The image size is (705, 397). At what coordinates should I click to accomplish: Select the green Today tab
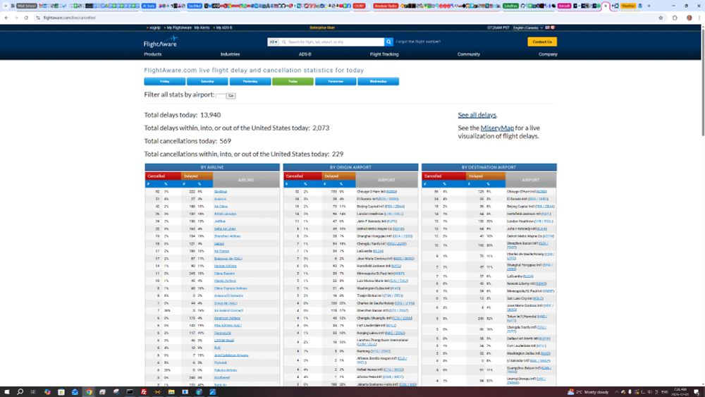click(x=293, y=81)
